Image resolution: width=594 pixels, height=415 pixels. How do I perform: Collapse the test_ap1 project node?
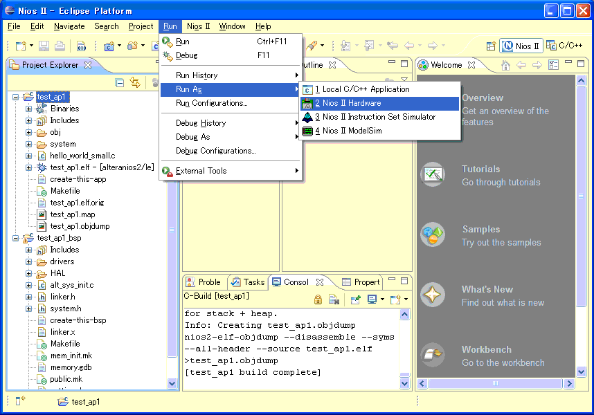coord(15,97)
